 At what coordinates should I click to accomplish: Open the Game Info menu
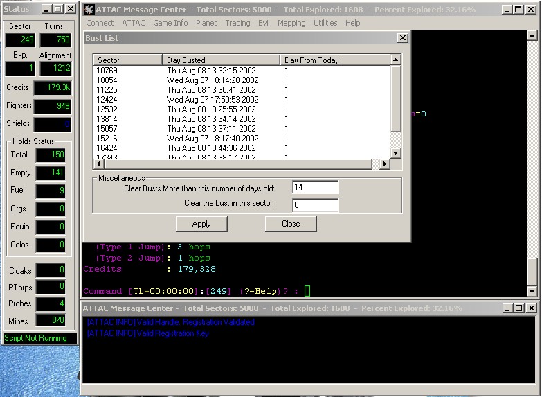click(170, 23)
